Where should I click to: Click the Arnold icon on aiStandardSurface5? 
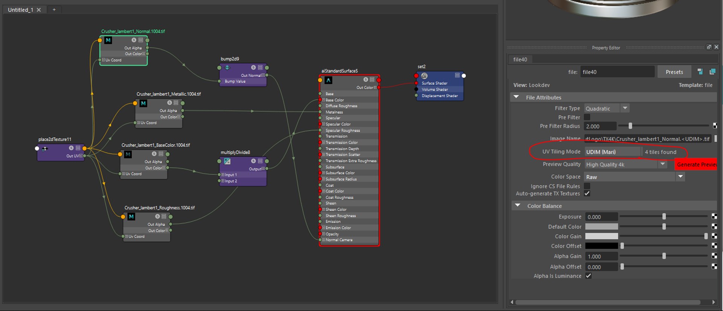click(x=328, y=80)
